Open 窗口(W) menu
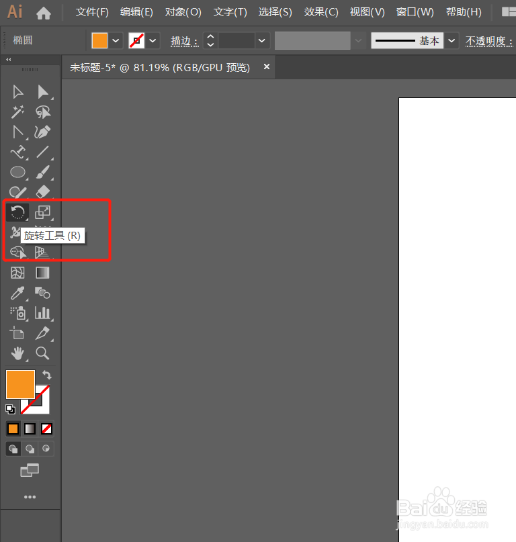This screenshot has width=516, height=542. pyautogui.click(x=415, y=13)
